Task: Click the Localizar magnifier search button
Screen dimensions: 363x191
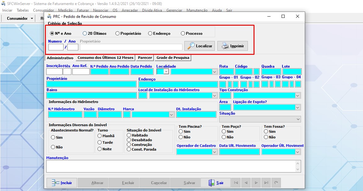Action: tap(200, 46)
